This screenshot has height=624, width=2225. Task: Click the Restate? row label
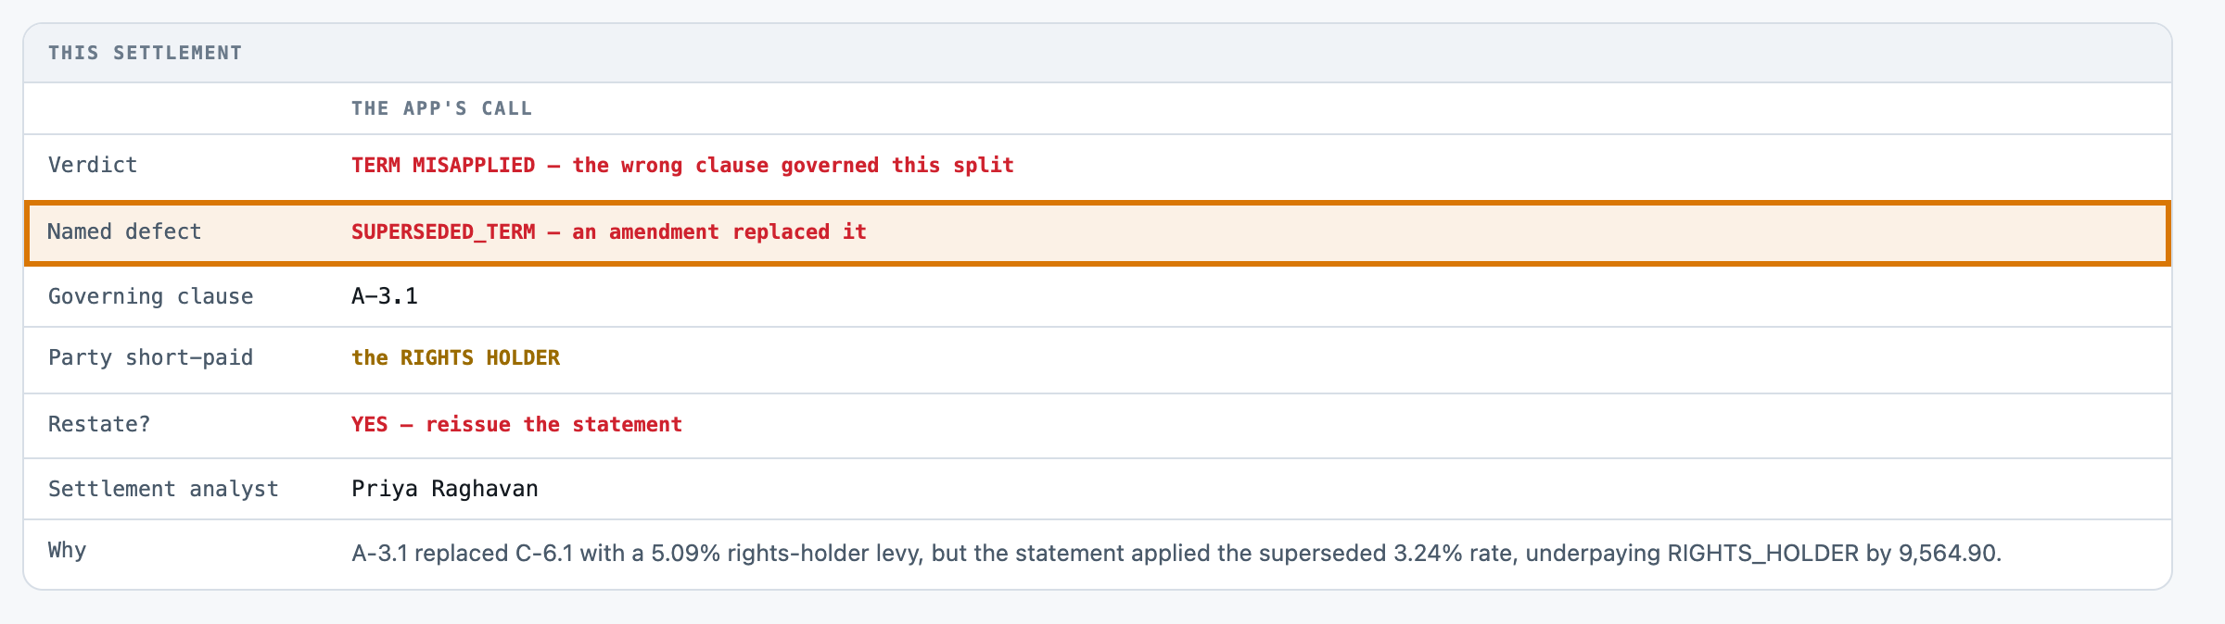[99, 424]
